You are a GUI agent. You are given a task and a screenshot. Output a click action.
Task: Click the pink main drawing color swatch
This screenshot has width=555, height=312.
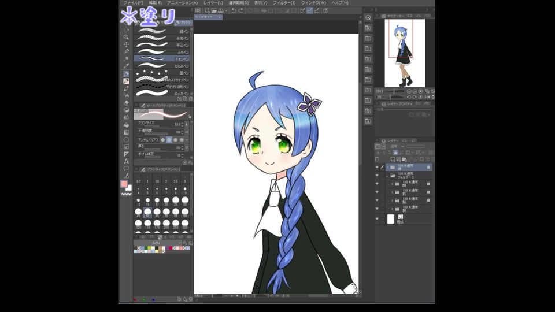124,184
